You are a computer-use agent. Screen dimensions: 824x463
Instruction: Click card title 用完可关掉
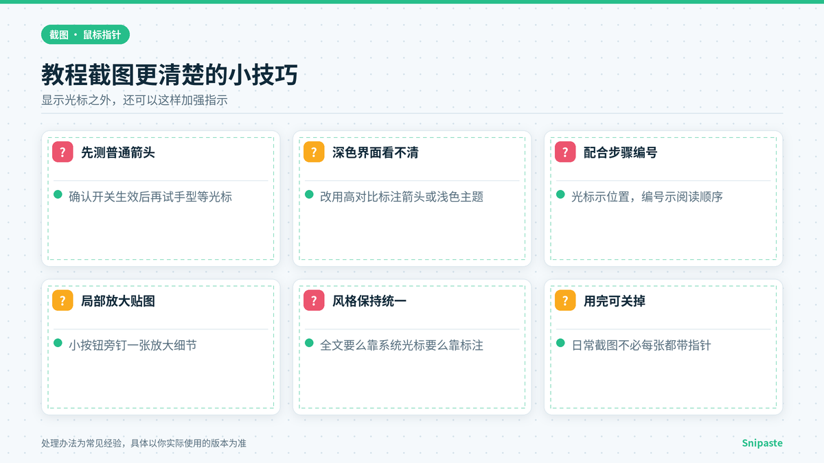tap(615, 300)
